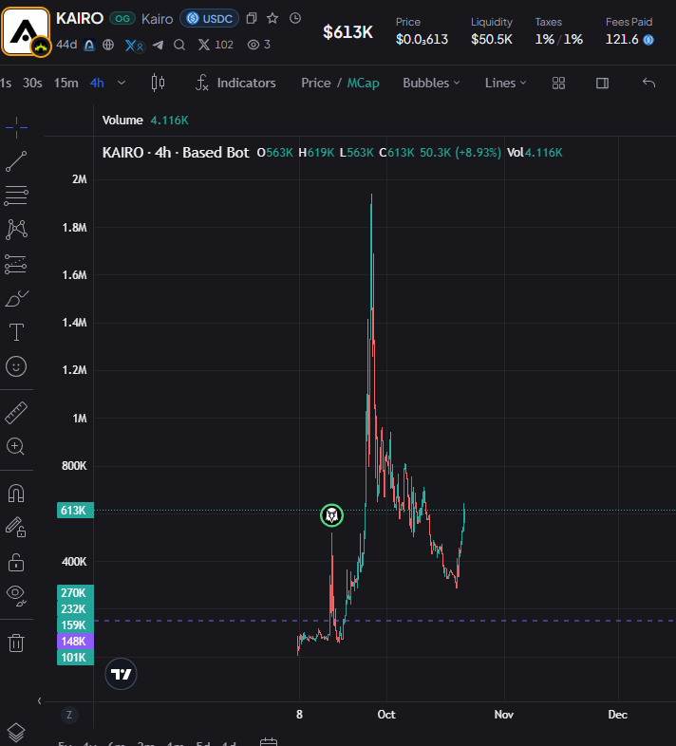This screenshot has width=676, height=746.
Task: Click the KAIRO 4h Based Bot legend title
Action: click(x=176, y=153)
